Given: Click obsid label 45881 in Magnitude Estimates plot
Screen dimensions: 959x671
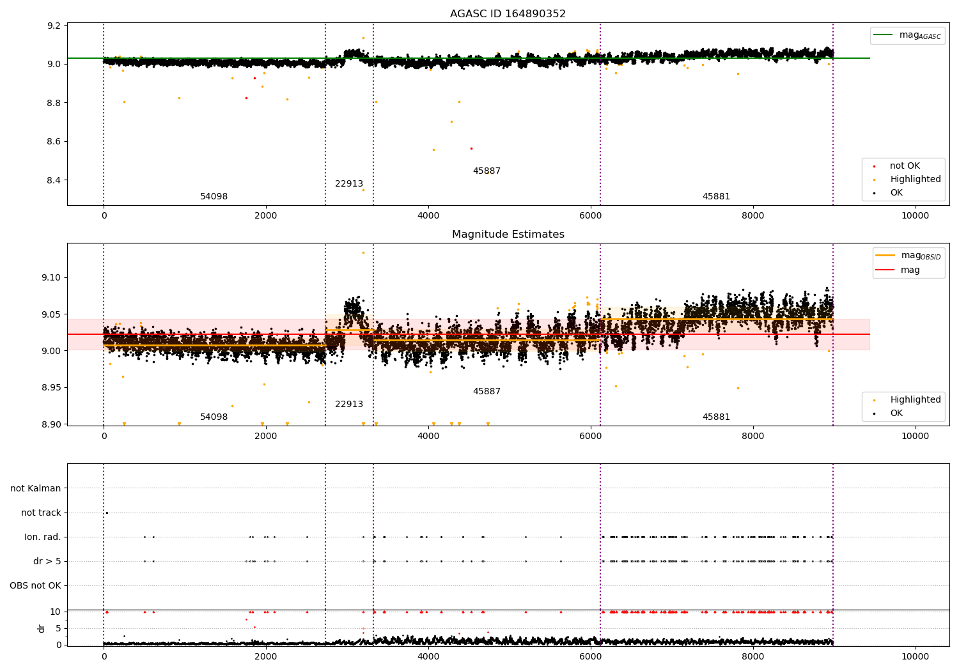Looking at the screenshot, I should coord(716,417).
